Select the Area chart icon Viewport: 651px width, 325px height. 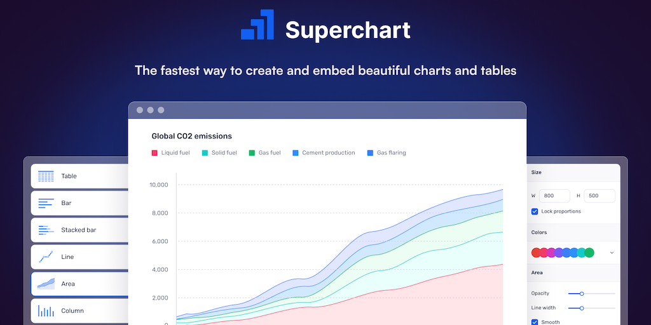(46, 284)
